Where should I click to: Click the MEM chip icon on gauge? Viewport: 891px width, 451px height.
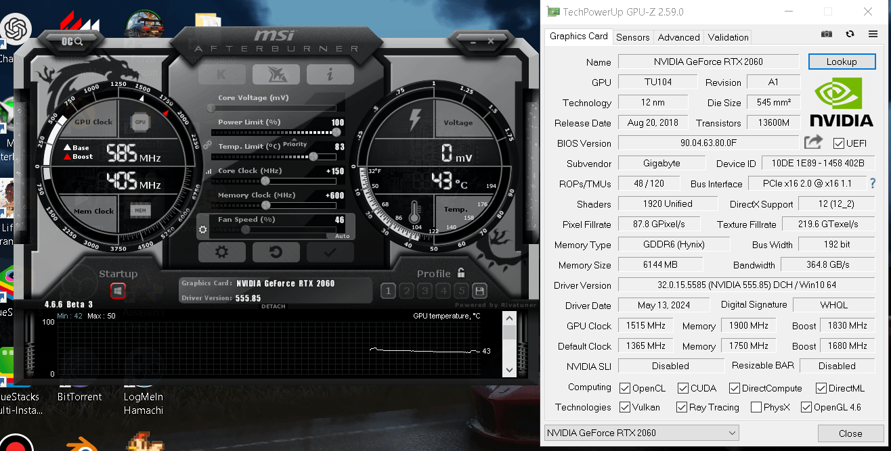(x=140, y=211)
